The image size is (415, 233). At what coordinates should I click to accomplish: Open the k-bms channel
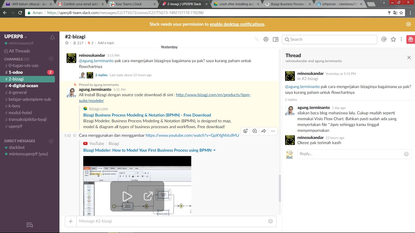14,106
